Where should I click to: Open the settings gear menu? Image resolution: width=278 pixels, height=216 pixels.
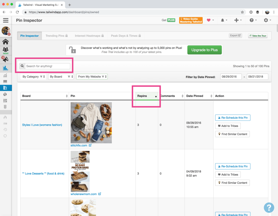click(266, 20)
